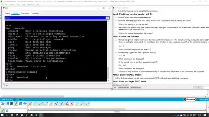Viewport: 209px width, 117px height.
Task: Open the Desktop tab in PC1
Action: tap(15, 13)
